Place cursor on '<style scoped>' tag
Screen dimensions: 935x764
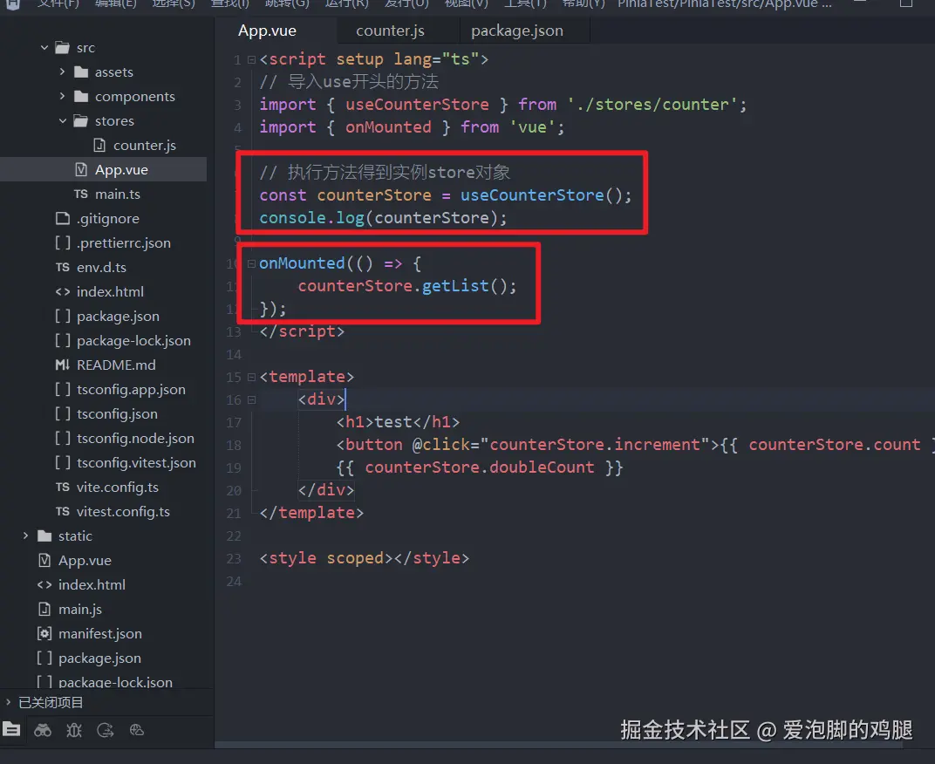325,558
